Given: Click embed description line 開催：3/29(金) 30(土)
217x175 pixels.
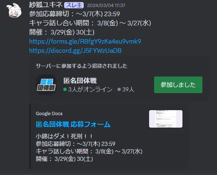Looking at the screenshot, I should [65, 159].
